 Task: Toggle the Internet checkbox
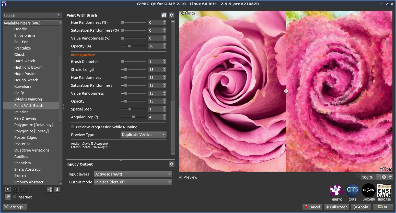point(15,197)
